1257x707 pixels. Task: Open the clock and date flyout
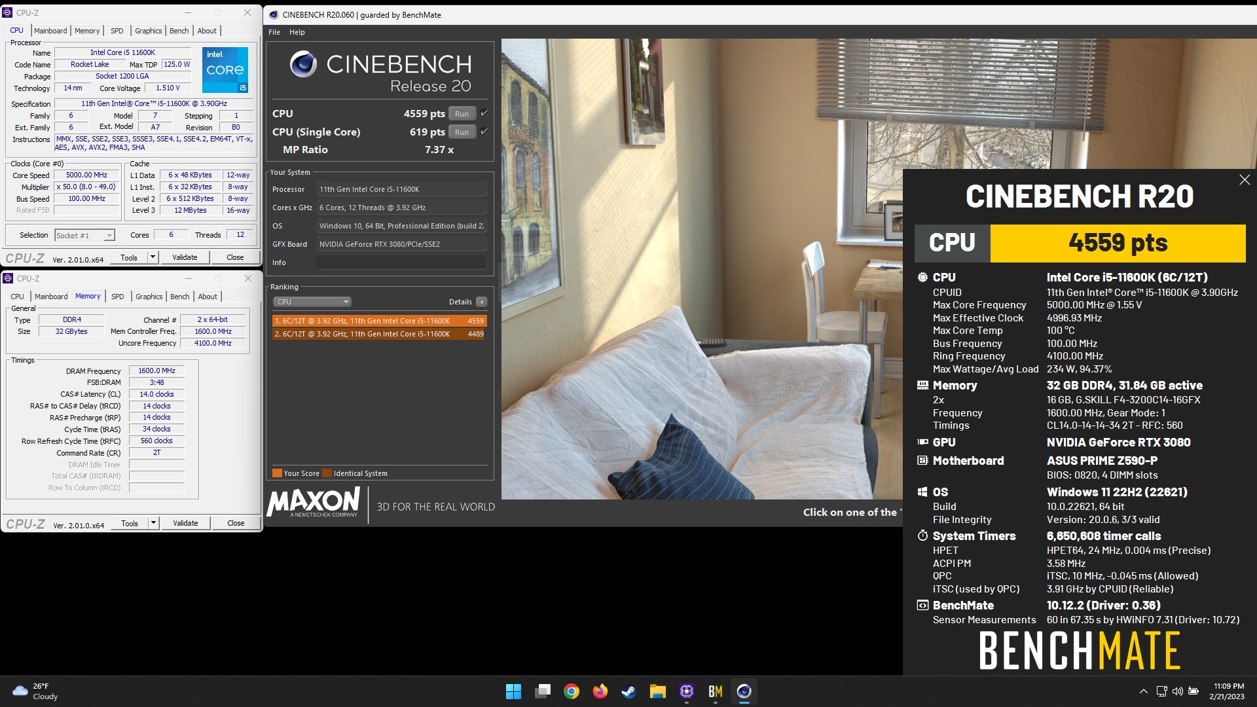(x=1227, y=691)
